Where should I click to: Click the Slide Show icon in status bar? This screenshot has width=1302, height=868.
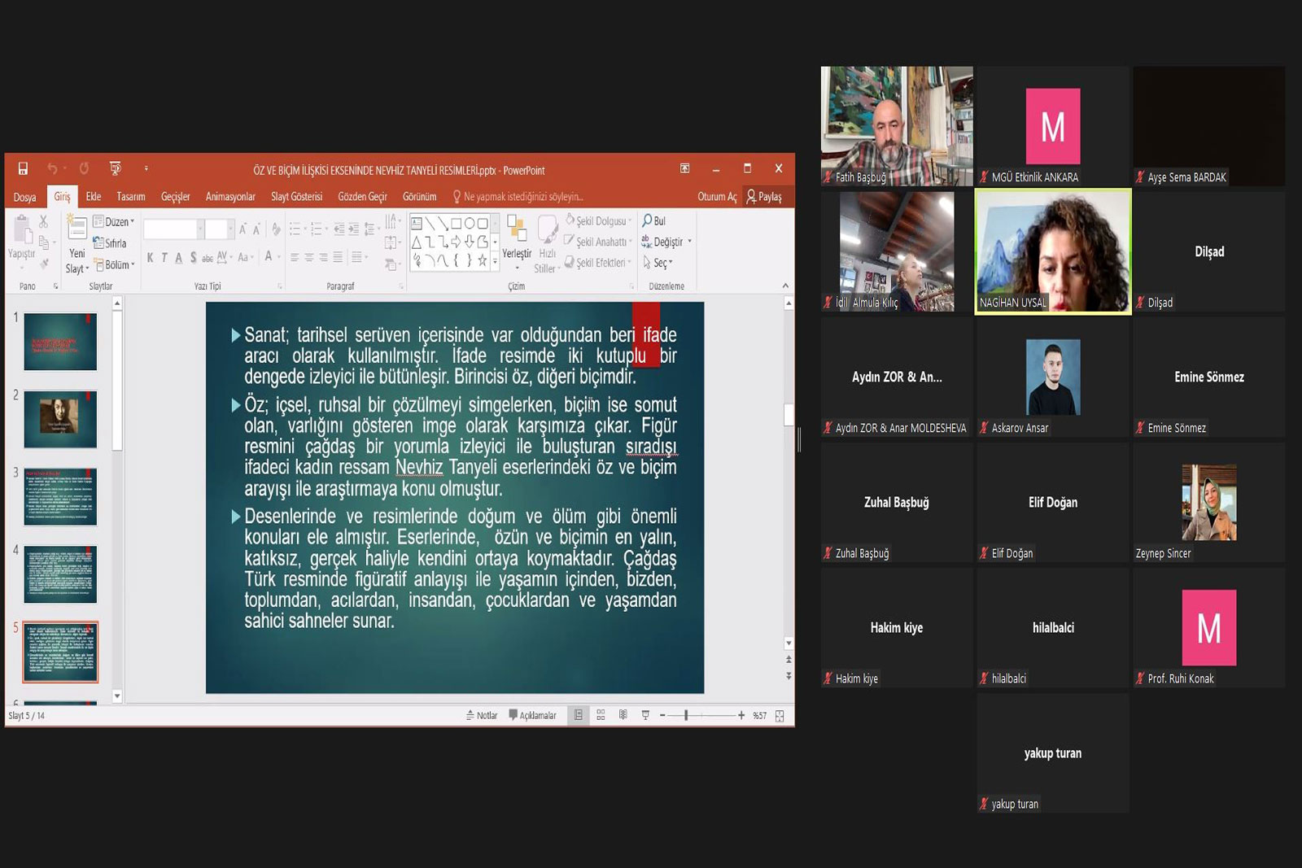[x=645, y=715]
